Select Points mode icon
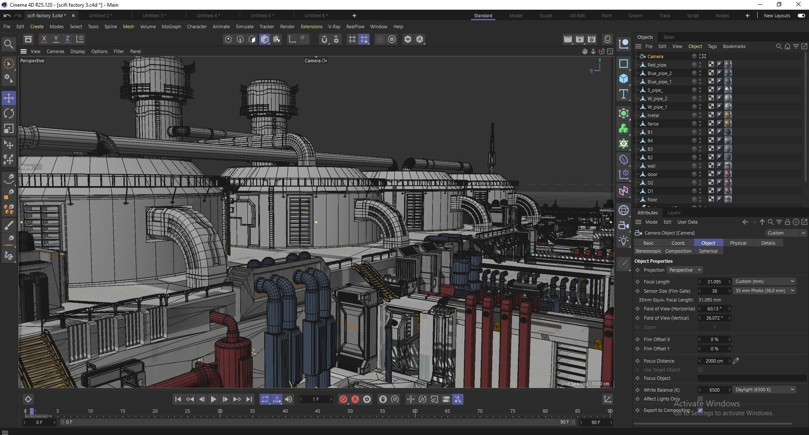The width and height of the screenshot is (809, 435). coord(228,39)
